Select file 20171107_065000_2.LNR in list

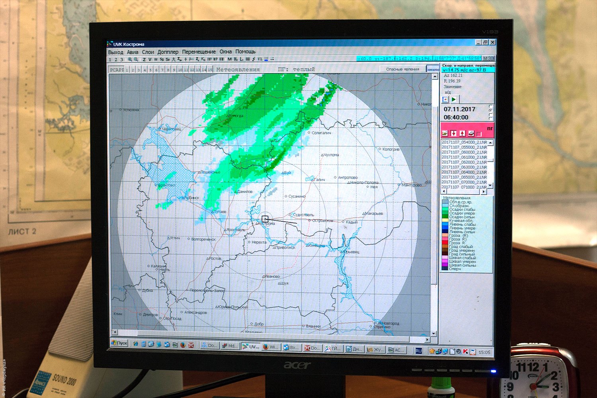point(464,177)
